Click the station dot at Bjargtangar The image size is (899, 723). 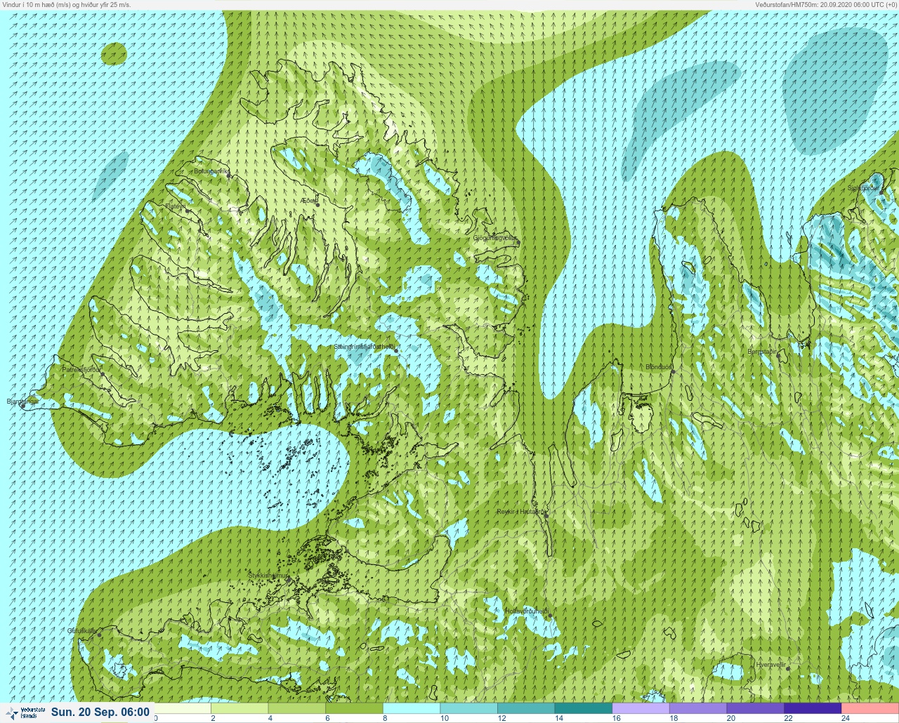click(22, 406)
